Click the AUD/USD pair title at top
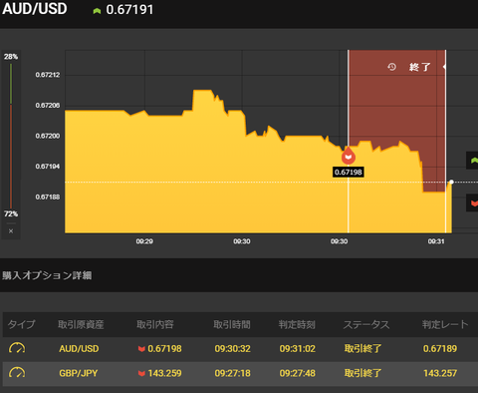Viewport: 478px width, 393px height. point(35,9)
